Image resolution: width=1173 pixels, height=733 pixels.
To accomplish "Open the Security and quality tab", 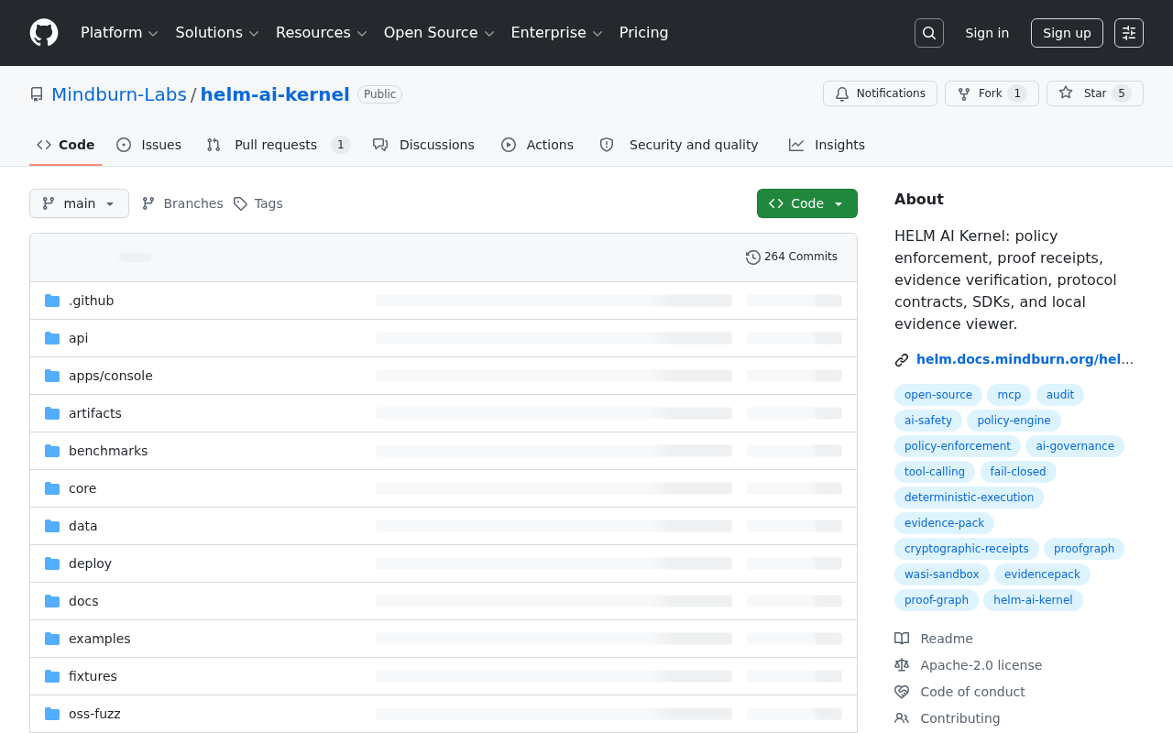I will pyautogui.click(x=679, y=145).
